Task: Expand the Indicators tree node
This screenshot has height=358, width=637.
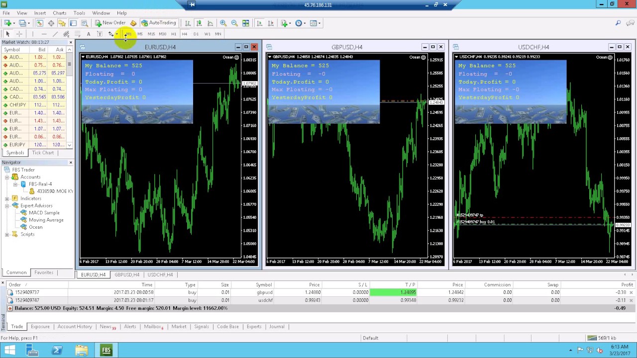Action: pos(7,198)
